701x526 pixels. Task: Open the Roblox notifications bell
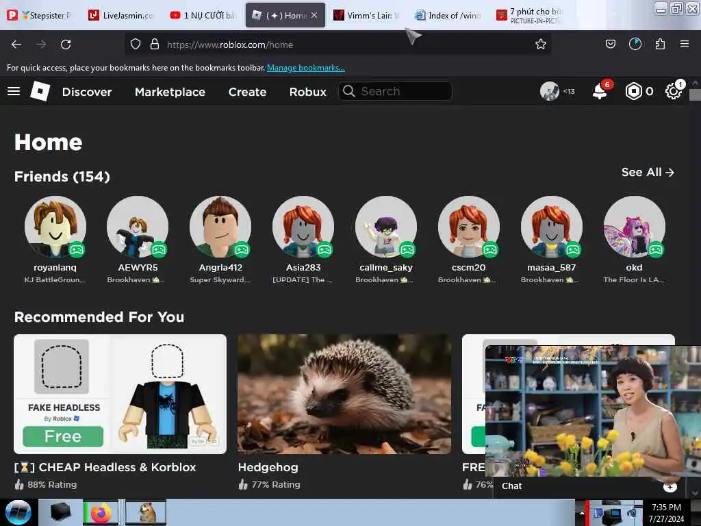click(600, 91)
